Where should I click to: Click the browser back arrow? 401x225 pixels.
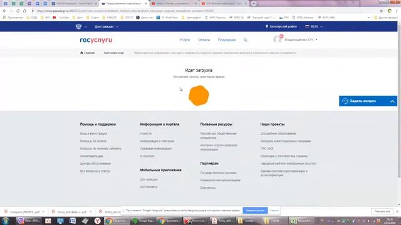(x=4, y=11)
